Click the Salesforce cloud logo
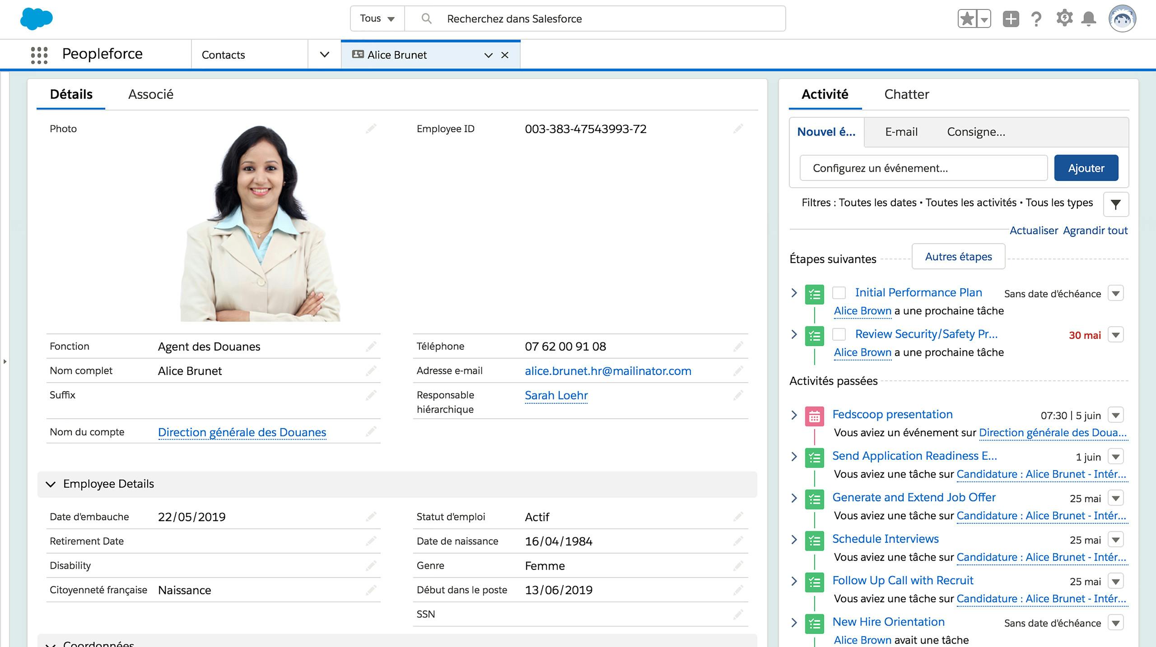The height and width of the screenshot is (647, 1156). [x=37, y=19]
